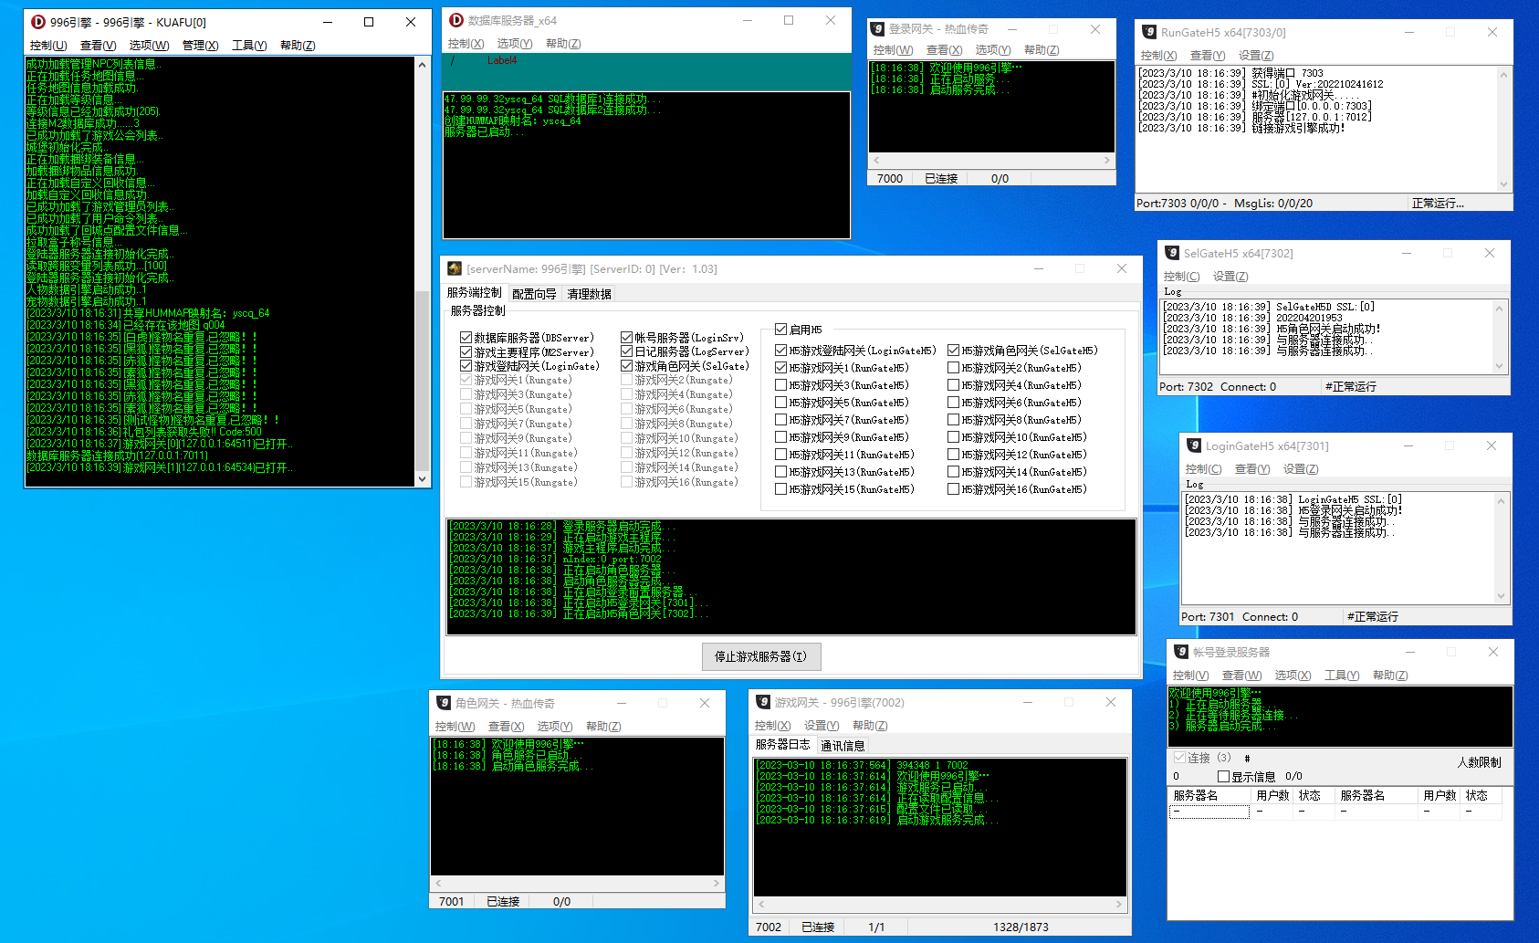Enable H5游戏网关16(RunGateH5) checkbox
This screenshot has width=1539, height=943.
[954, 489]
